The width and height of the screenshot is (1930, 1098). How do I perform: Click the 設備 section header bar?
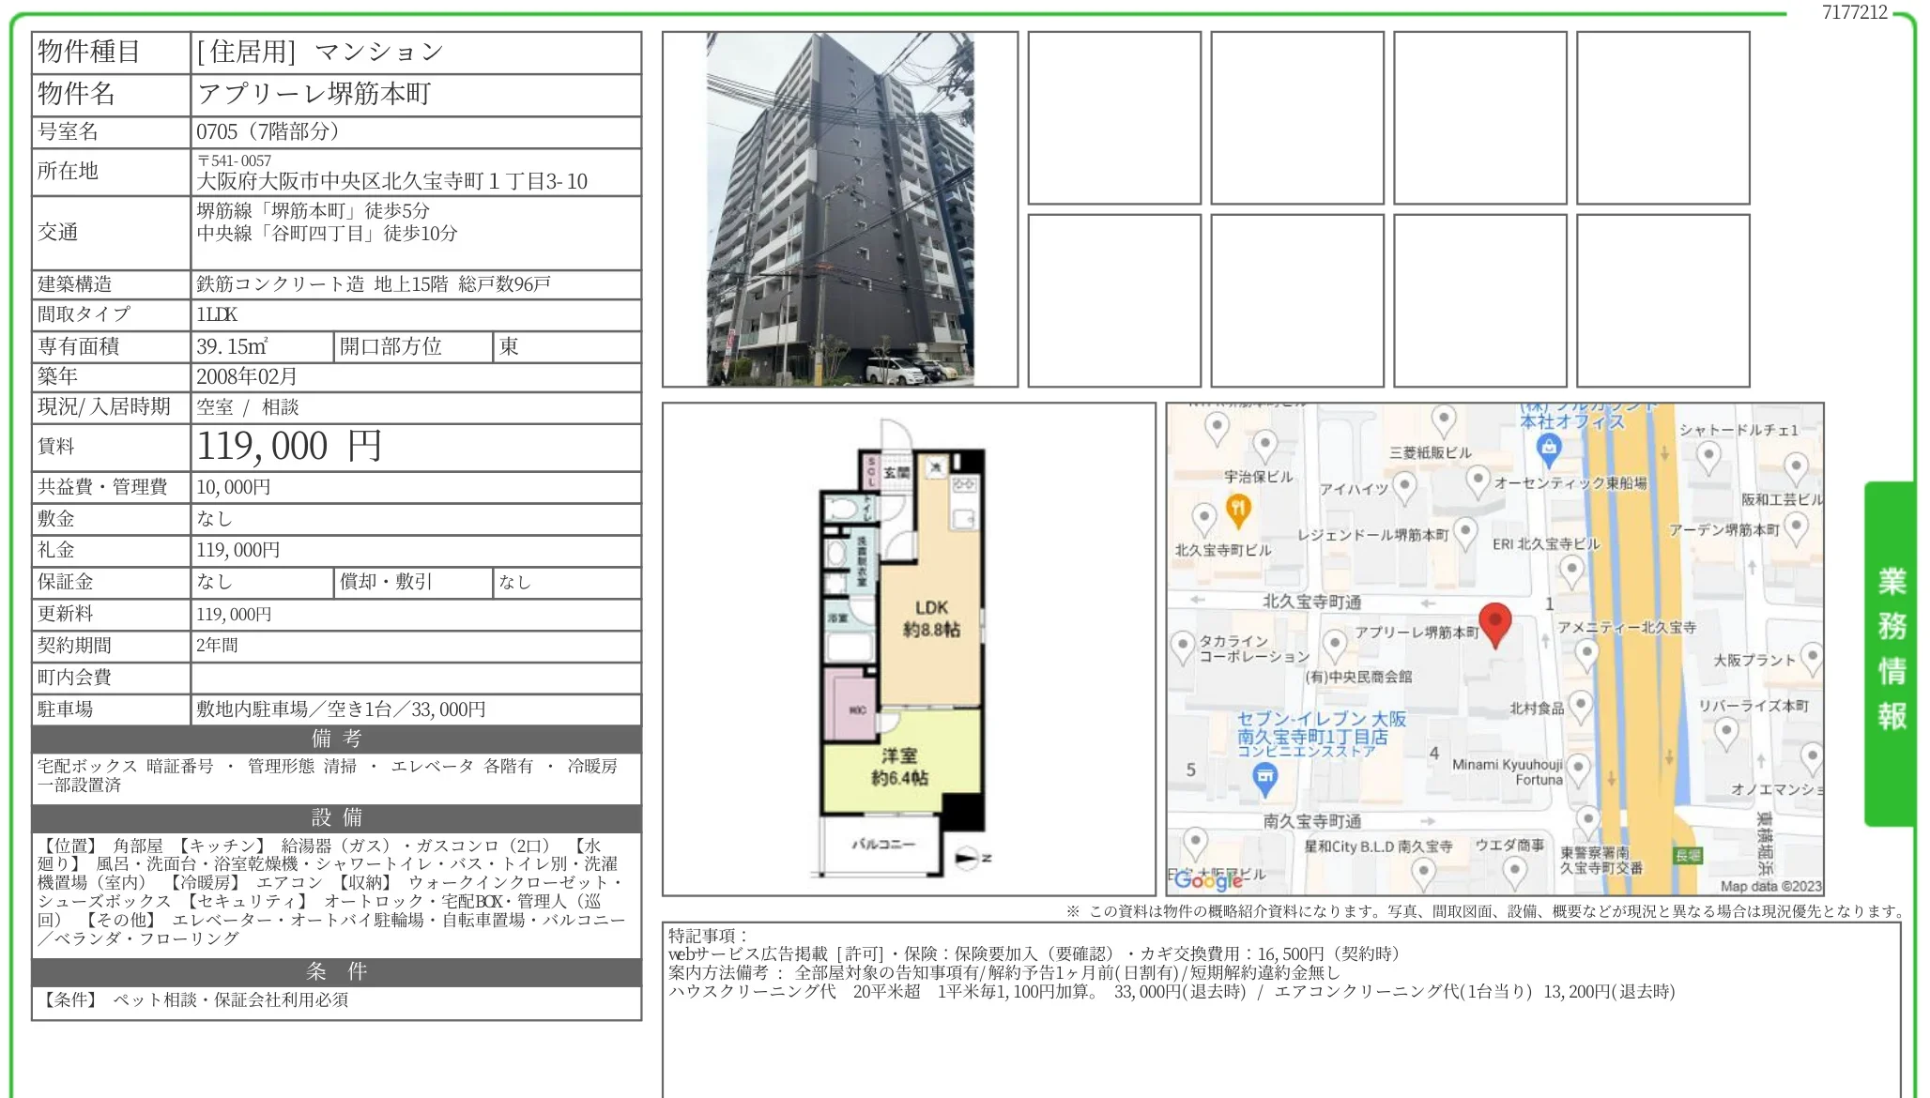(336, 817)
